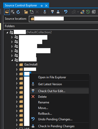Image resolution: width=98 pixels, height=129 pixels.
Task: Click the Refresh icon in toolbar
Action: (x=18, y=12)
